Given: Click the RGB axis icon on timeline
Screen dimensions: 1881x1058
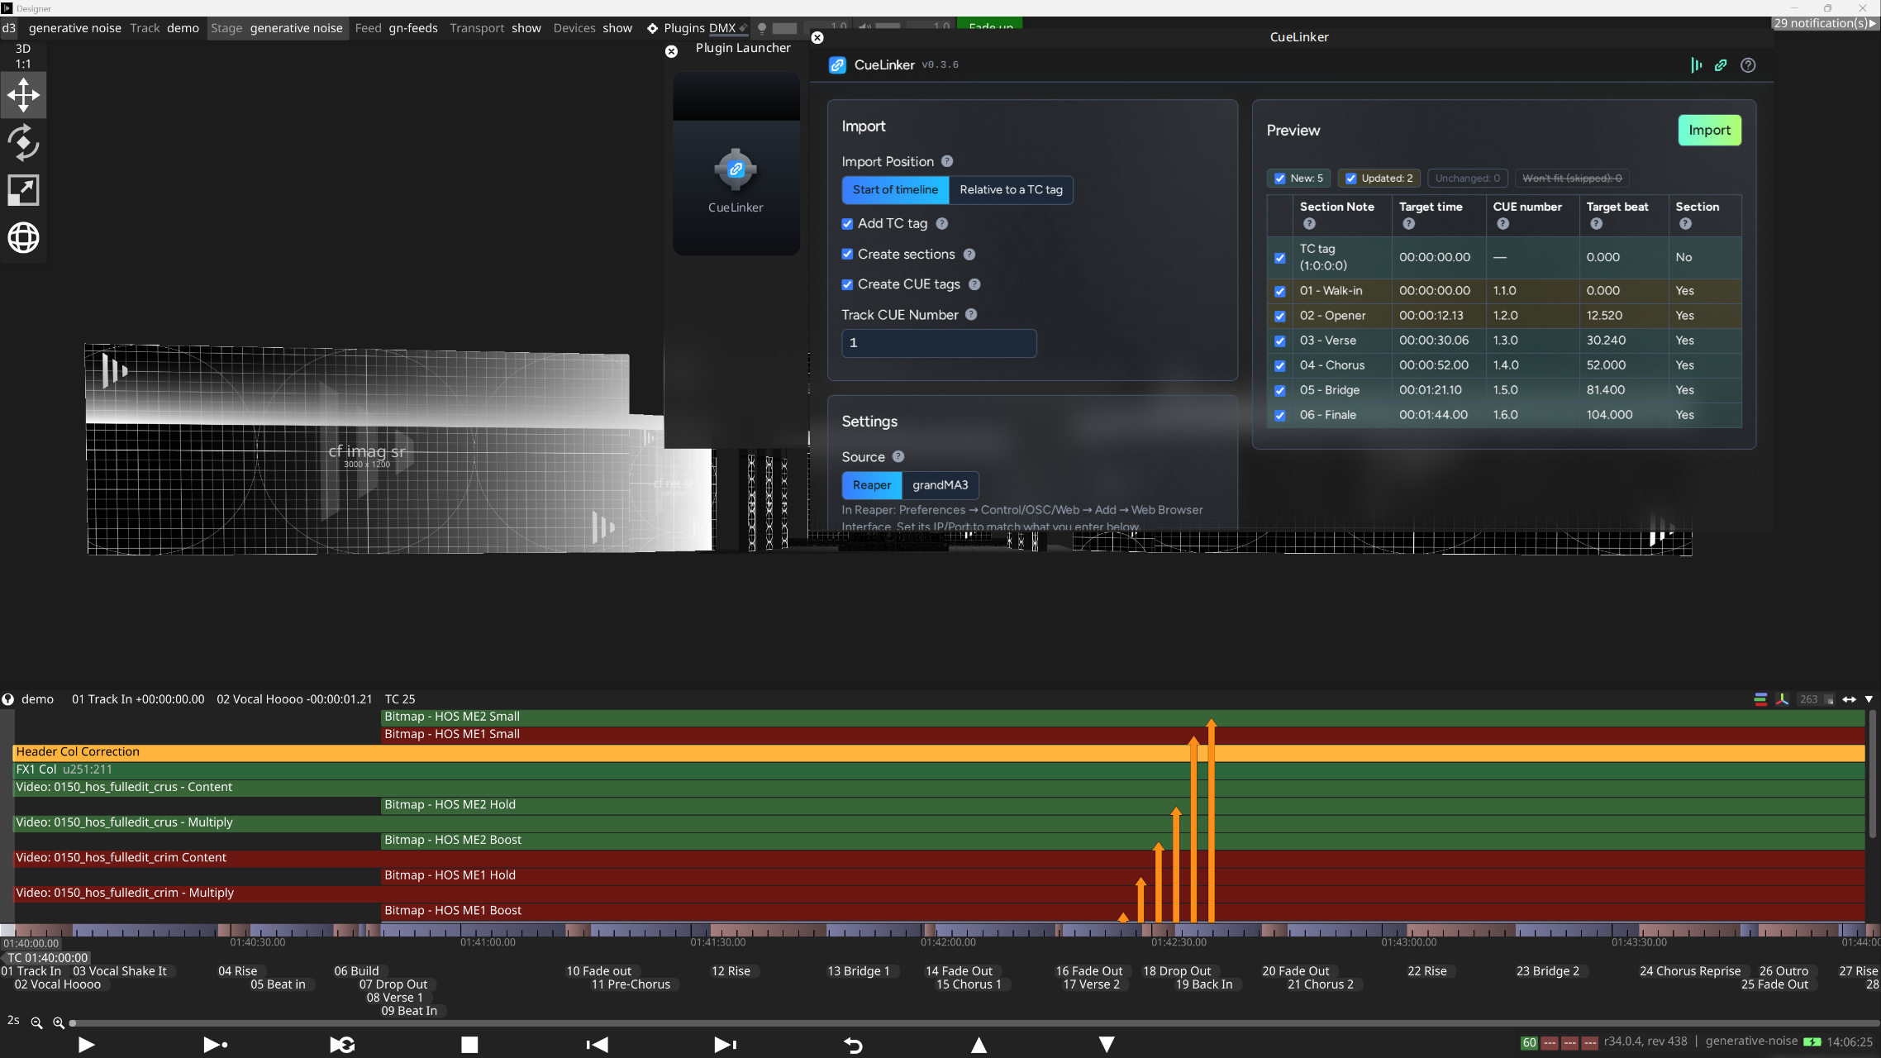Looking at the screenshot, I should (1782, 699).
